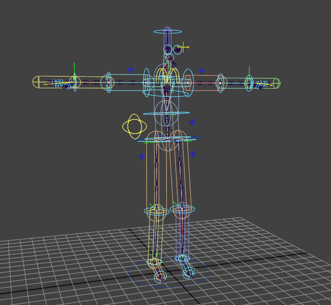Click the capsule end at the right-side hand

pyautogui.click(x=277, y=83)
